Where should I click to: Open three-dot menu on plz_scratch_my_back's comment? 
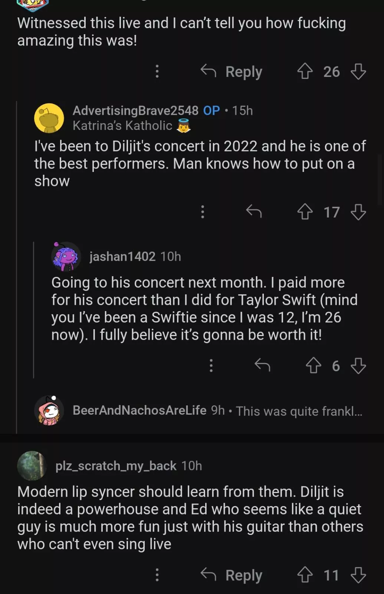(157, 575)
